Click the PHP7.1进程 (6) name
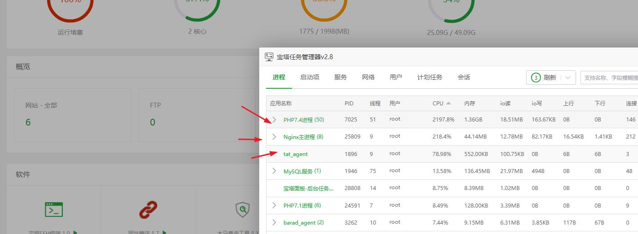The image size is (638, 234). pyautogui.click(x=302, y=205)
